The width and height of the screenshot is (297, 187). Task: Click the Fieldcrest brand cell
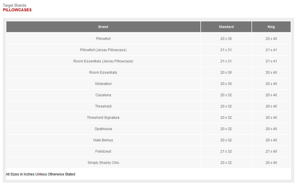tap(103, 151)
